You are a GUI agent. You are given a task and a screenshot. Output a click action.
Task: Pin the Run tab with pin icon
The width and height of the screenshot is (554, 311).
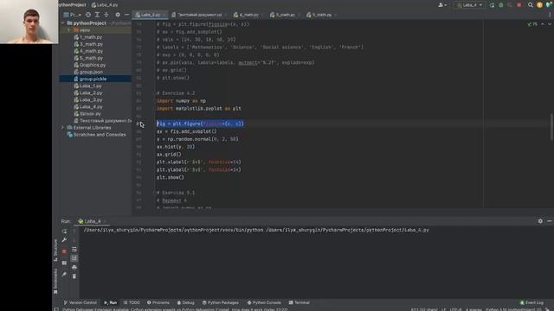coord(64,275)
